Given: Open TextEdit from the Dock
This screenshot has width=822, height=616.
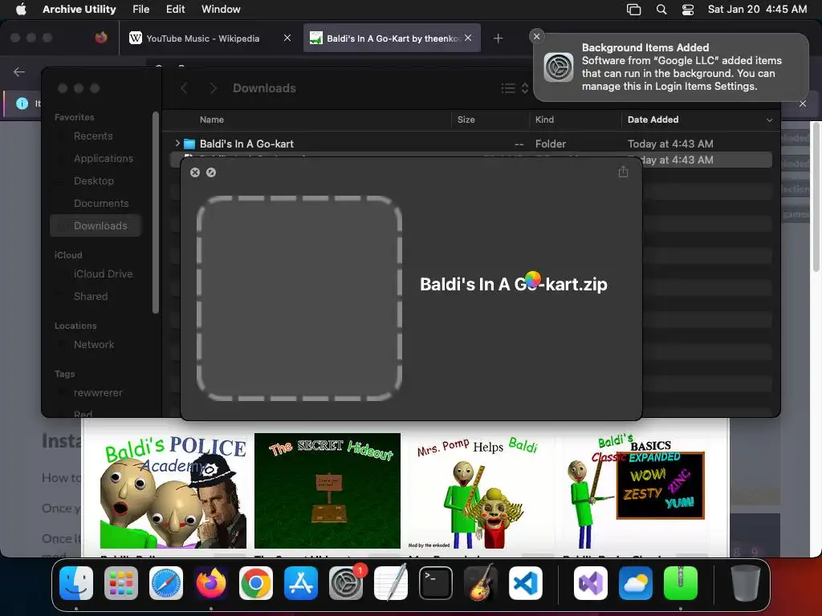Looking at the screenshot, I should 391,583.
